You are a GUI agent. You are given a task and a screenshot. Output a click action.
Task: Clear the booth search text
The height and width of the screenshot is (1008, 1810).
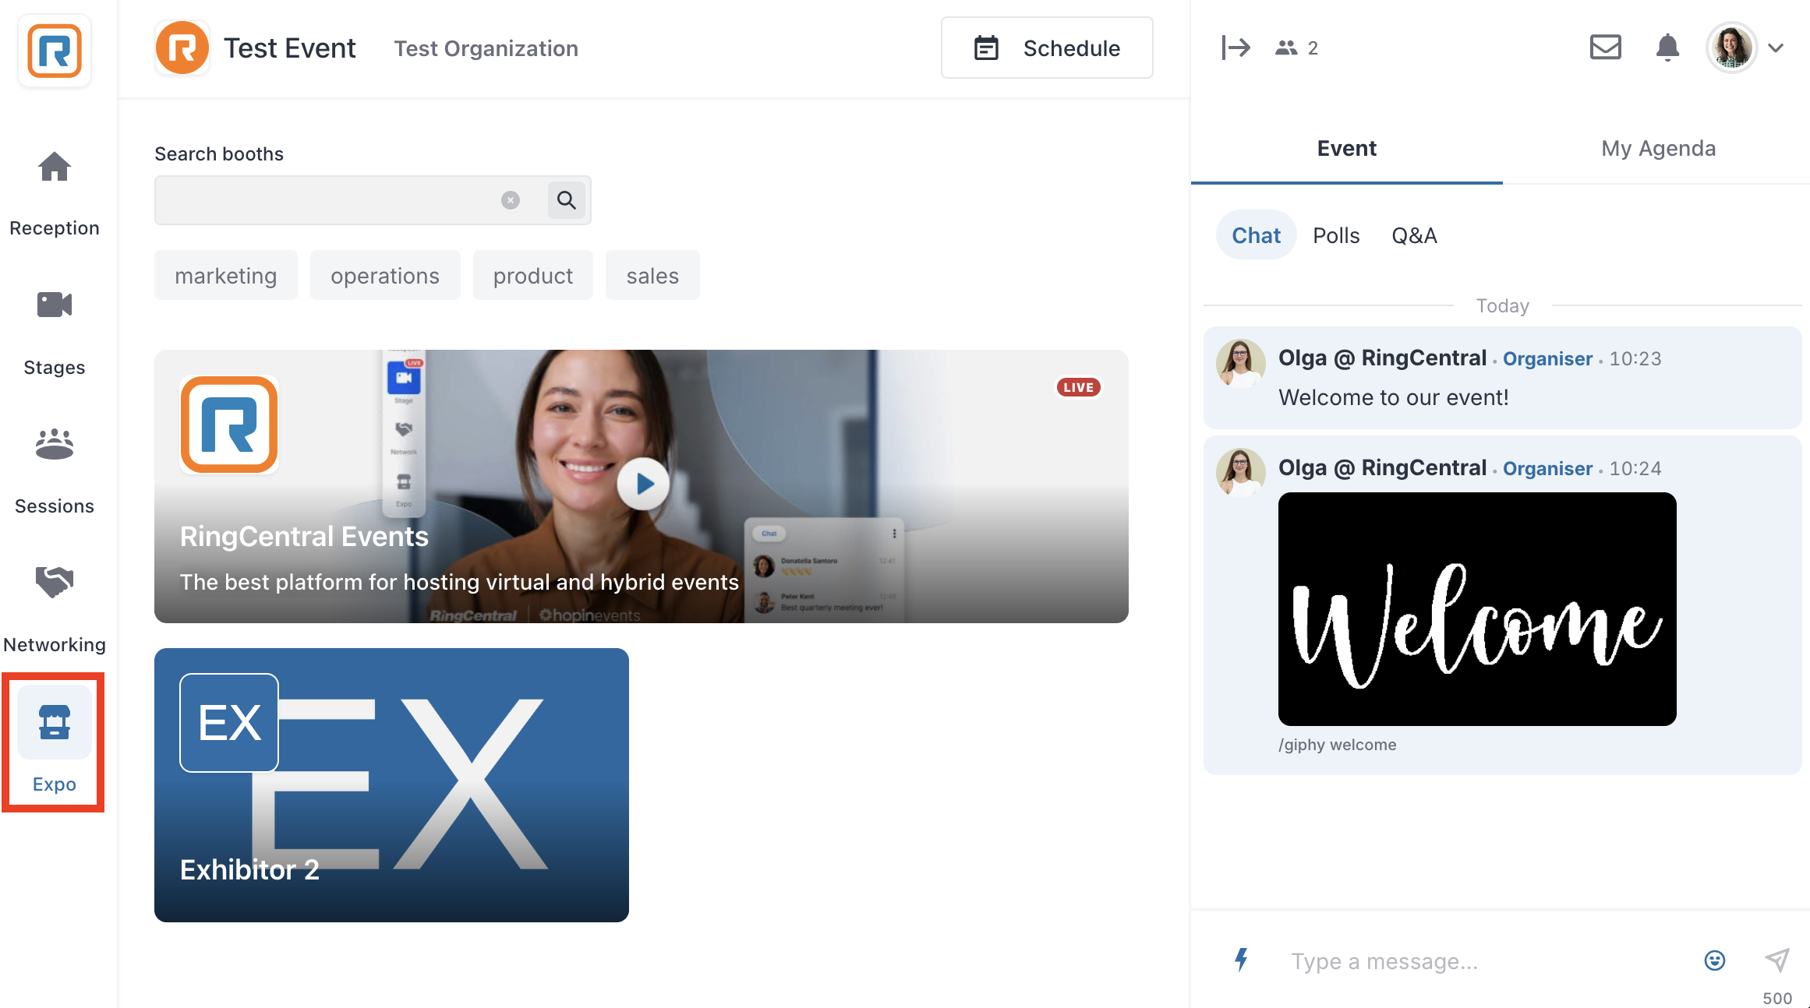pos(511,200)
